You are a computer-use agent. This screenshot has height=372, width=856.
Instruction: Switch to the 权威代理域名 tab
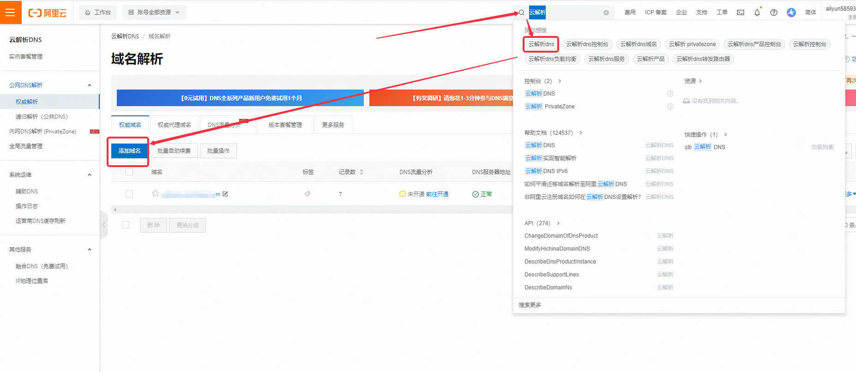(174, 125)
